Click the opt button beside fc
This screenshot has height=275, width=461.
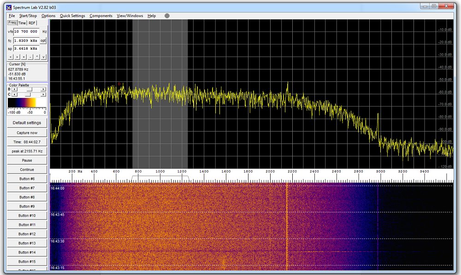point(43,41)
